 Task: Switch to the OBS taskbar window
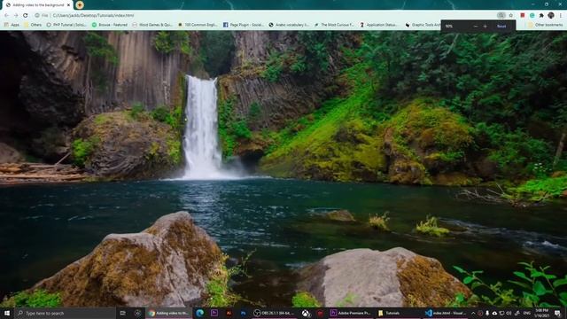tap(275, 313)
